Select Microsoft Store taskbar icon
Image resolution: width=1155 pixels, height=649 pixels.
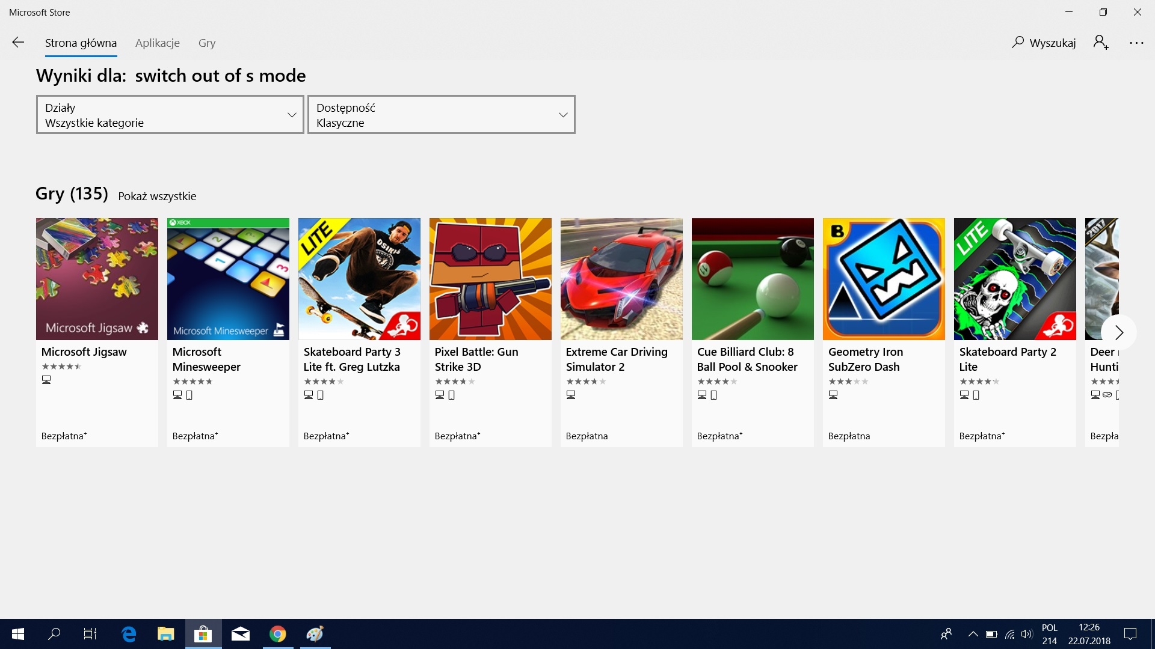[203, 634]
